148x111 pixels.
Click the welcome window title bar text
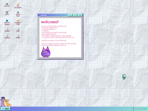tap(43, 15)
